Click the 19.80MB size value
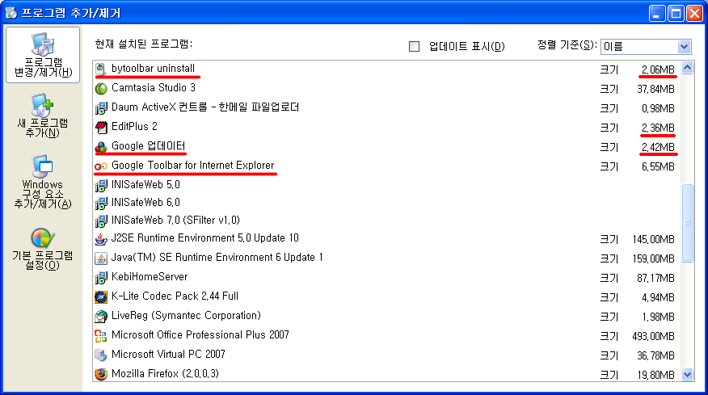708x395 pixels. click(x=655, y=375)
